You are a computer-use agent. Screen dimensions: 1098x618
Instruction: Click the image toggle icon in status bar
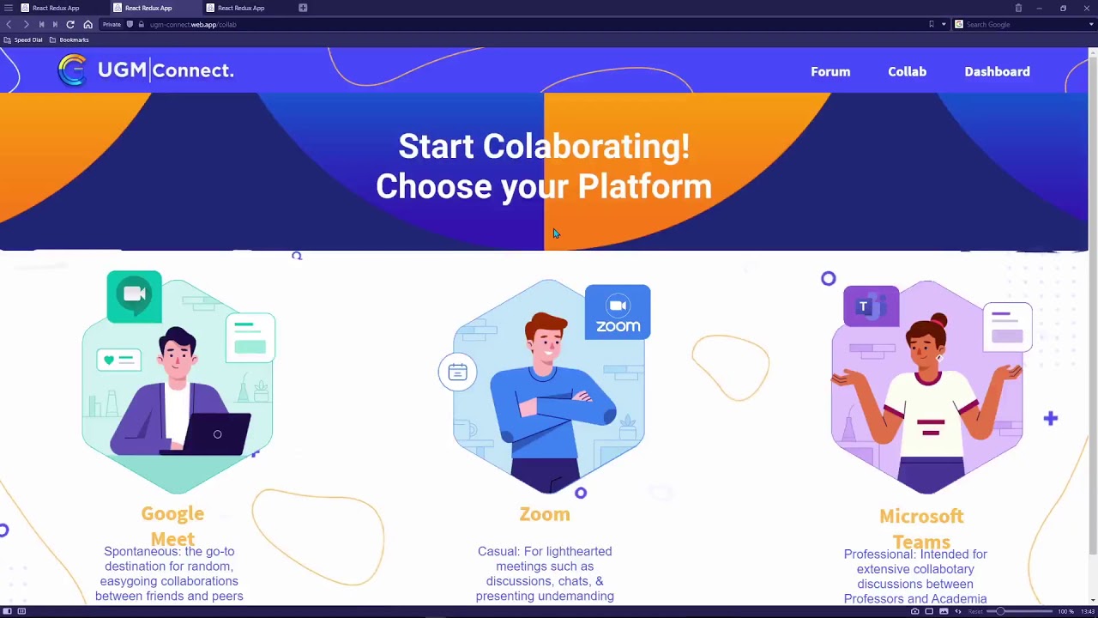[944, 611]
